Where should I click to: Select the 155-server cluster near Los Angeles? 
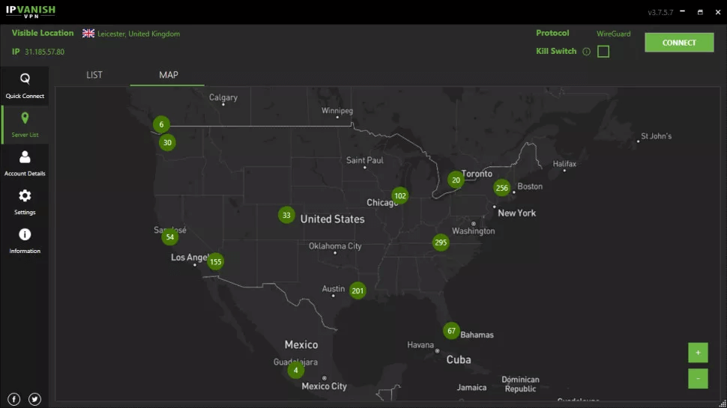(x=216, y=262)
